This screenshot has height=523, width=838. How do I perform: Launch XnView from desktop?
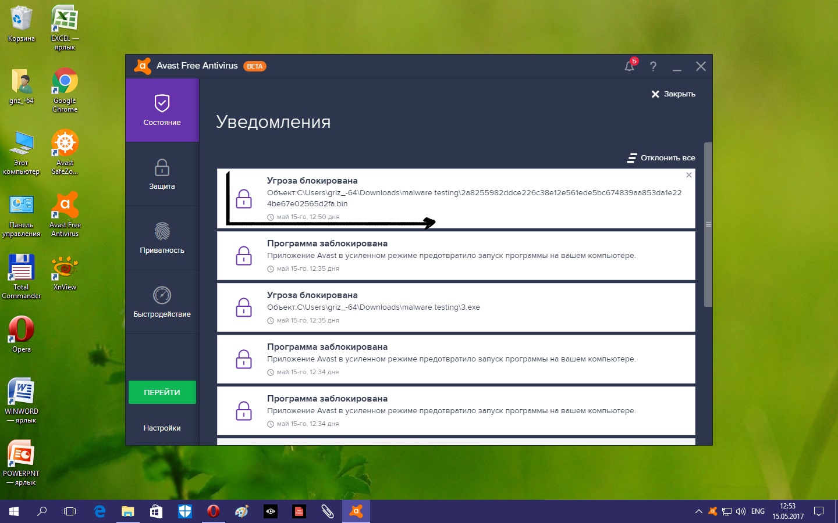pos(65,273)
